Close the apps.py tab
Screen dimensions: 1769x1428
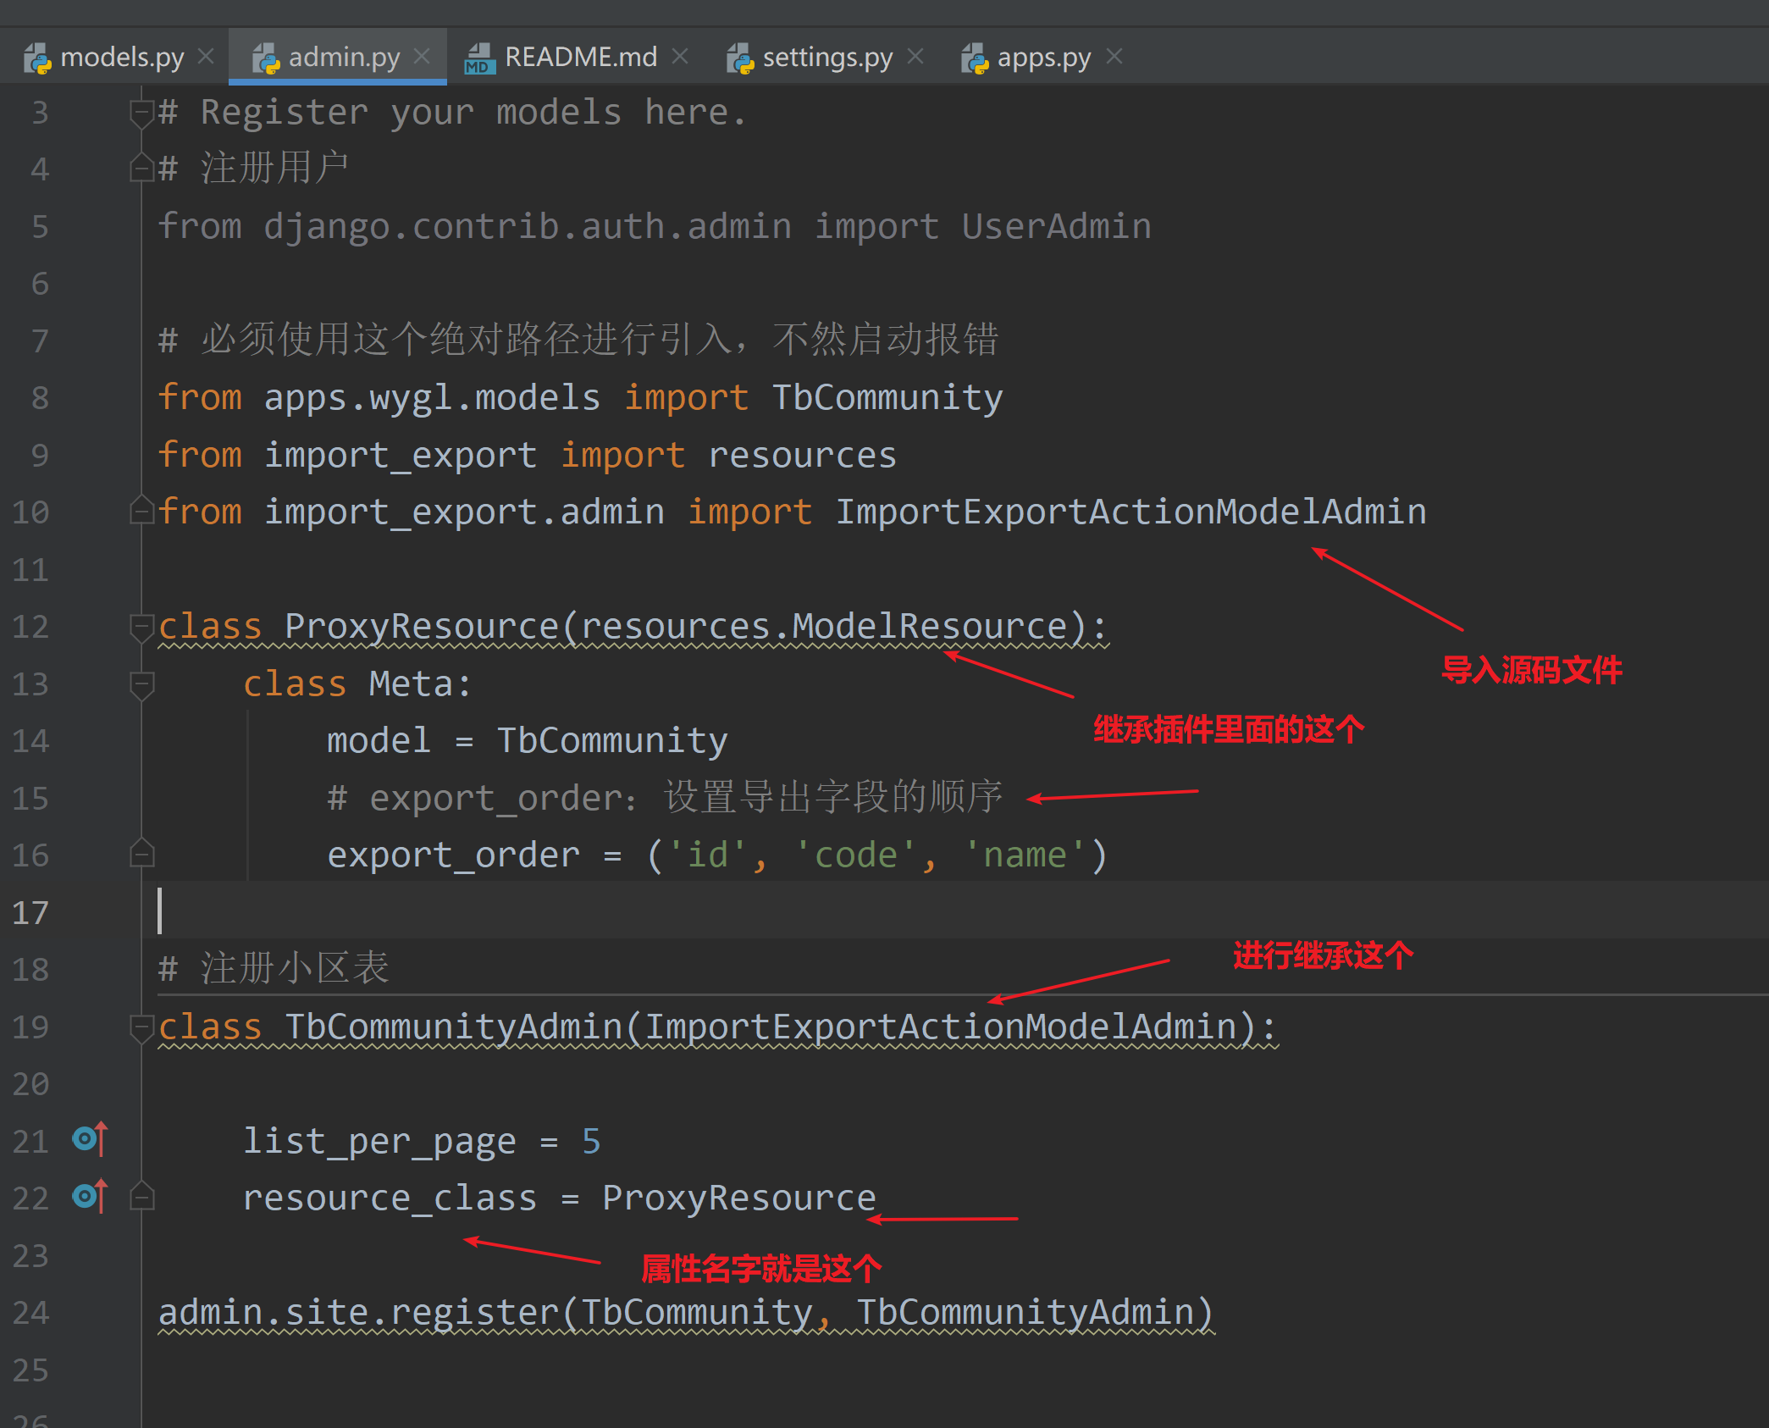[x=1114, y=57]
